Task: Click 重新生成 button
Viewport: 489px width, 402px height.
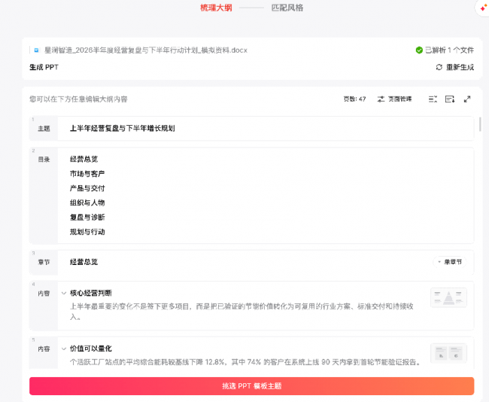Action: (454, 67)
